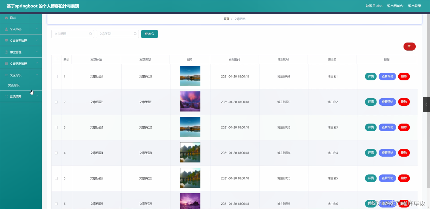Click the red trash delete icon
Screen dimensions: 430x209
pos(409,46)
